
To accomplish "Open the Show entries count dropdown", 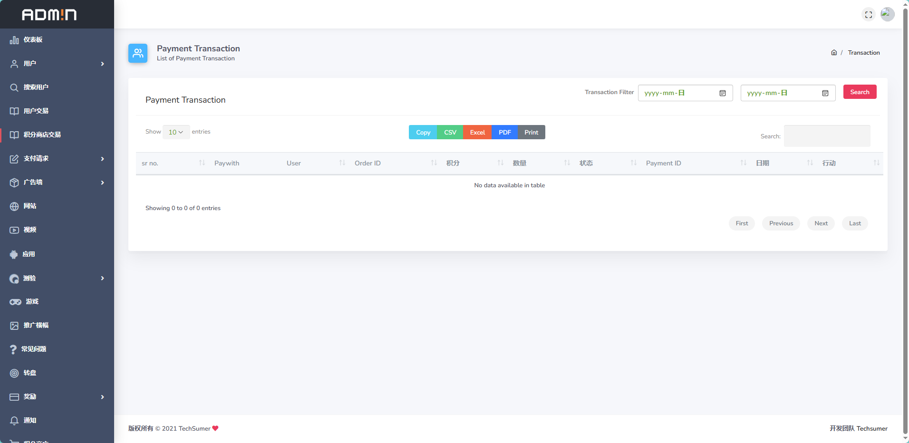I will pyautogui.click(x=176, y=132).
